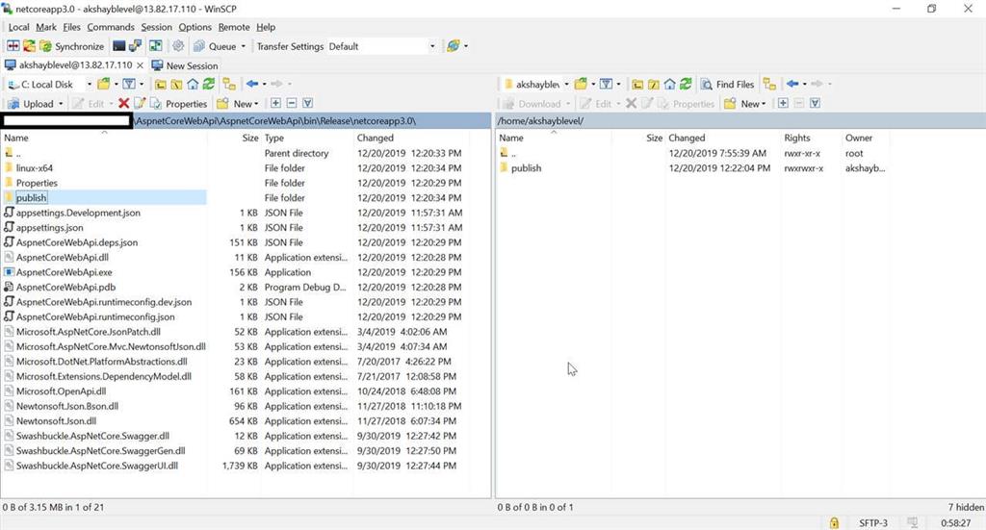Go to remote home directory icon
The height and width of the screenshot is (530, 986).
tap(670, 84)
